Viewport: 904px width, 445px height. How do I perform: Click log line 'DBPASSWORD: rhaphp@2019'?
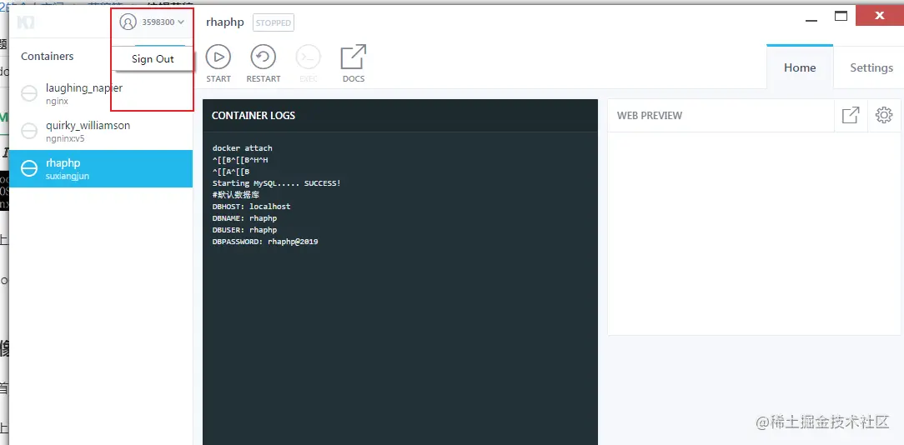[x=265, y=242]
